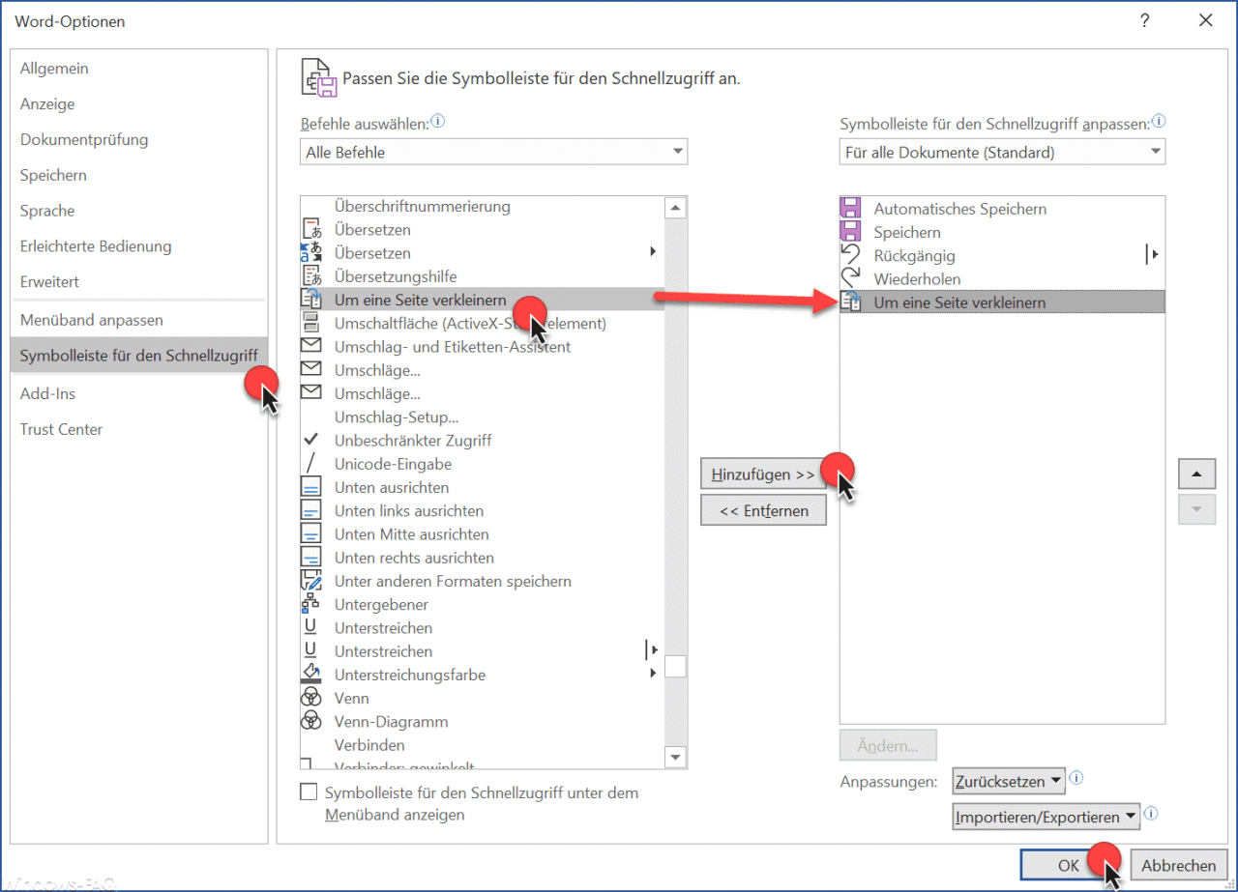
Task: Open the Zurücksetzen dropdown button
Action: coord(1008,780)
